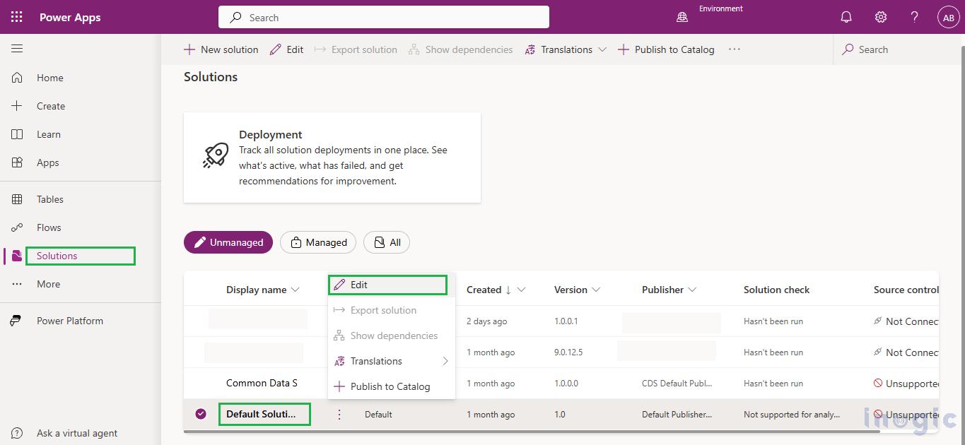Click the version 1.0.0.1 cell
This screenshot has width=965, height=445.
click(x=566, y=321)
